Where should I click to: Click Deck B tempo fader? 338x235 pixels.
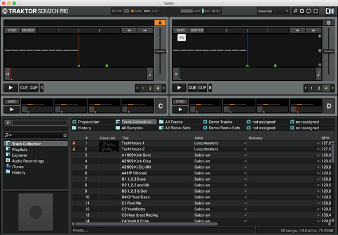point(329,51)
